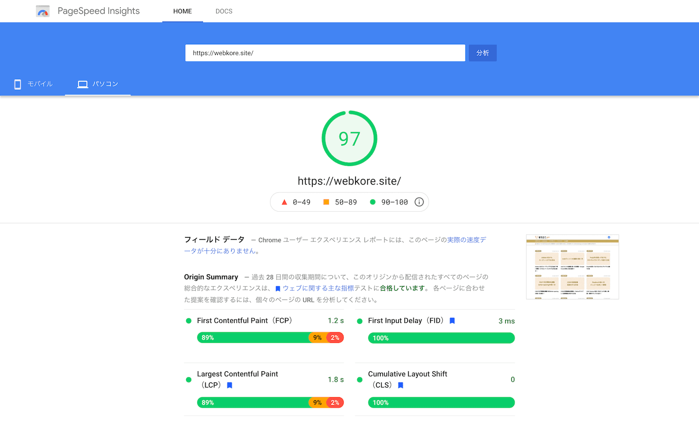Click green status dot beside Largest Contentful Paint
Viewport: 699px width, 428px height.
point(189,380)
